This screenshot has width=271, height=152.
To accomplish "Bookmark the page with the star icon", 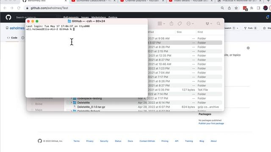I will click(236, 8).
